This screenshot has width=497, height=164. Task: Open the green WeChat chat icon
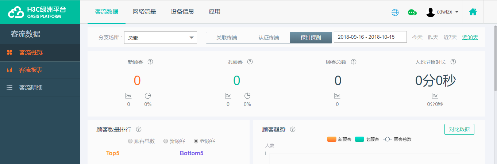(x=412, y=12)
